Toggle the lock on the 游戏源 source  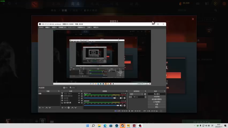82,98
